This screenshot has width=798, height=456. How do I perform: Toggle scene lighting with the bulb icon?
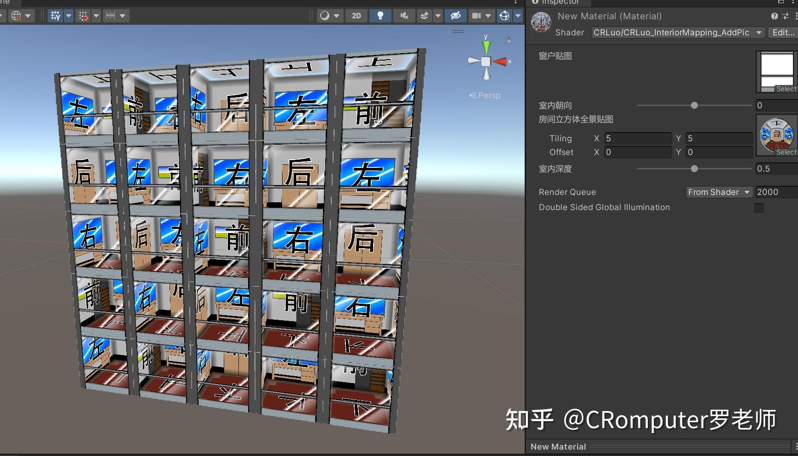[381, 15]
